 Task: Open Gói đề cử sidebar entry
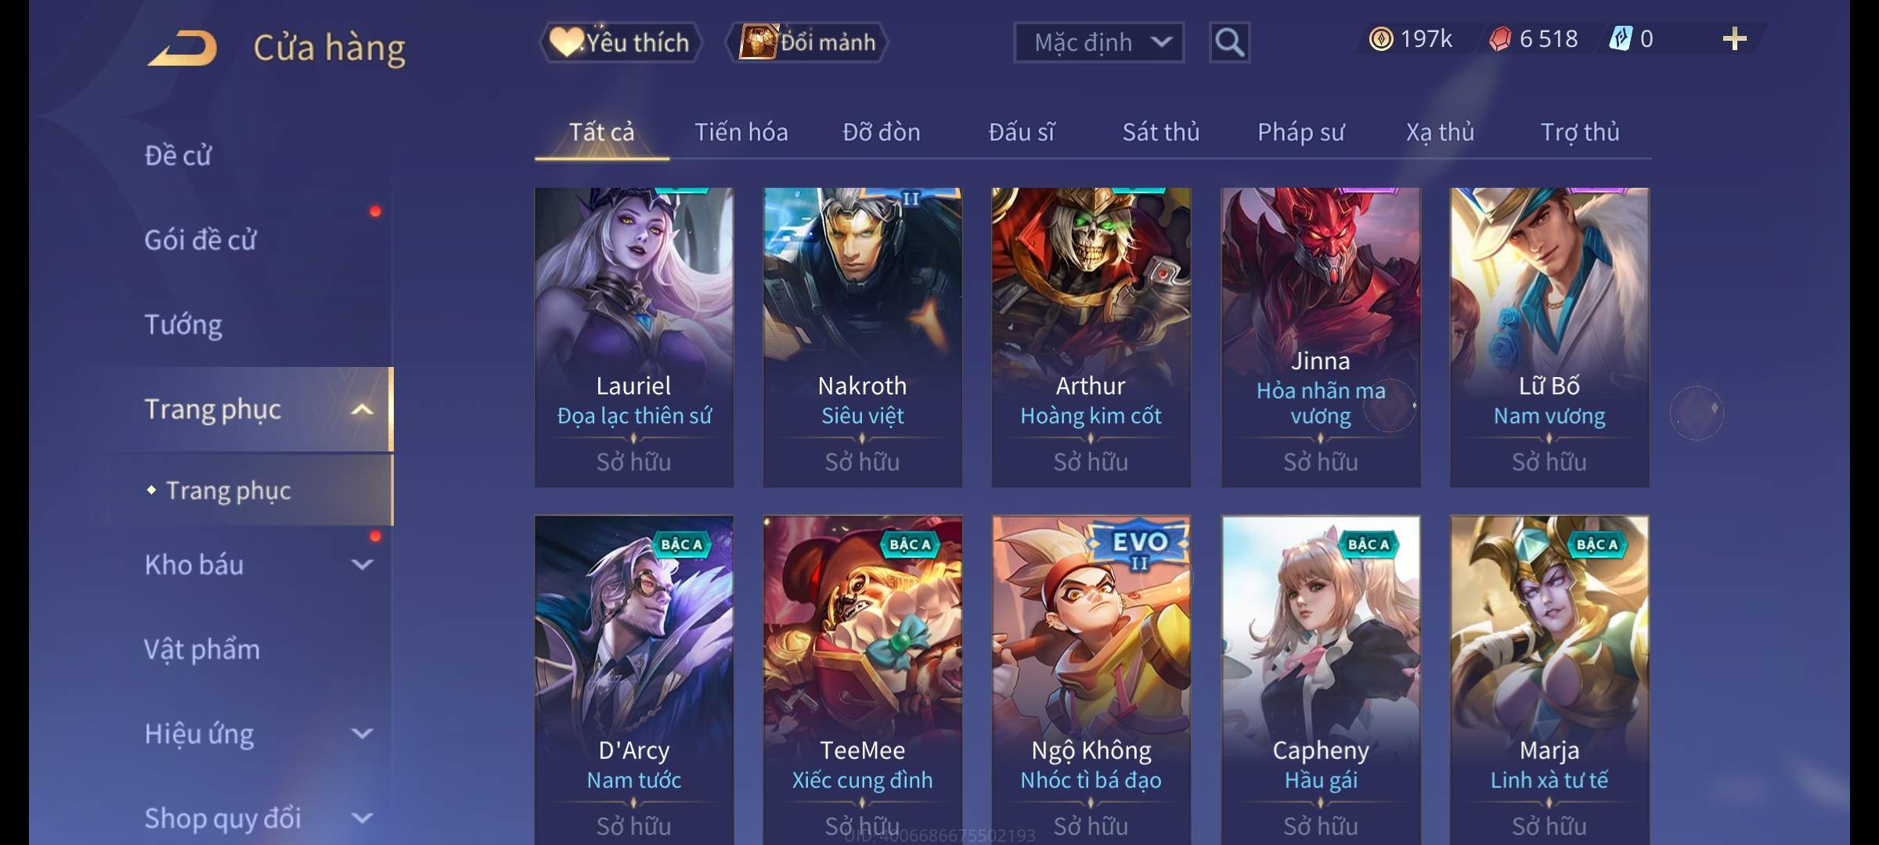pos(200,240)
